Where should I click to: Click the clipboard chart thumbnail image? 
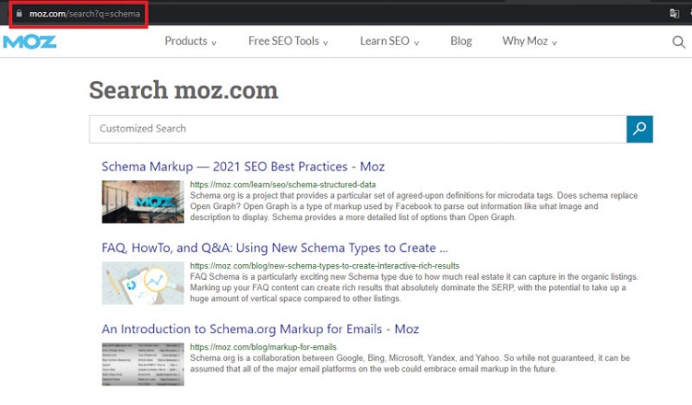142,283
